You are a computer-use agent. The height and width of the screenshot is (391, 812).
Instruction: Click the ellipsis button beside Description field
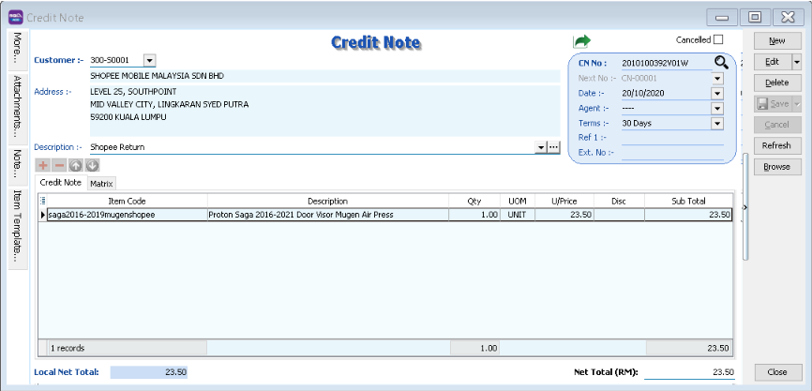click(x=553, y=147)
